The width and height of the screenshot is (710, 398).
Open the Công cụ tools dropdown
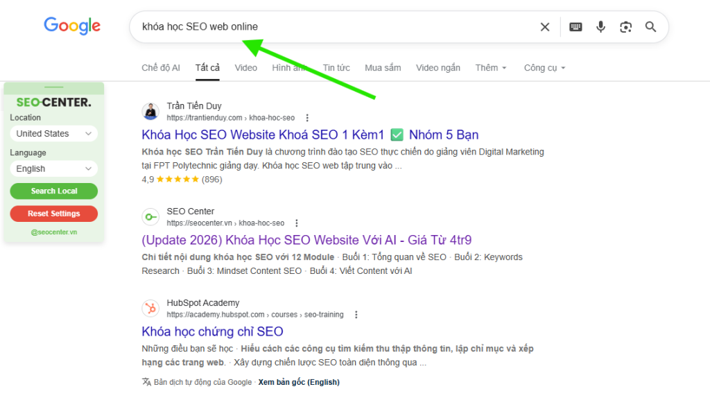pyautogui.click(x=544, y=68)
